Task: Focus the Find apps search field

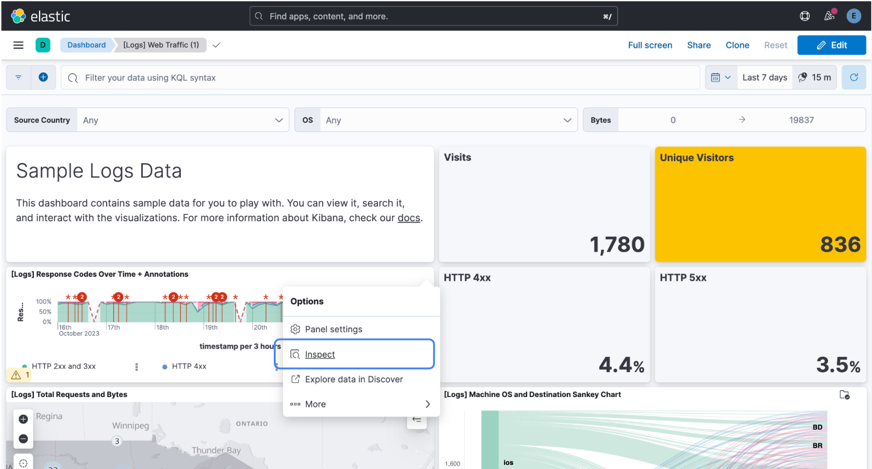Action: [433, 16]
